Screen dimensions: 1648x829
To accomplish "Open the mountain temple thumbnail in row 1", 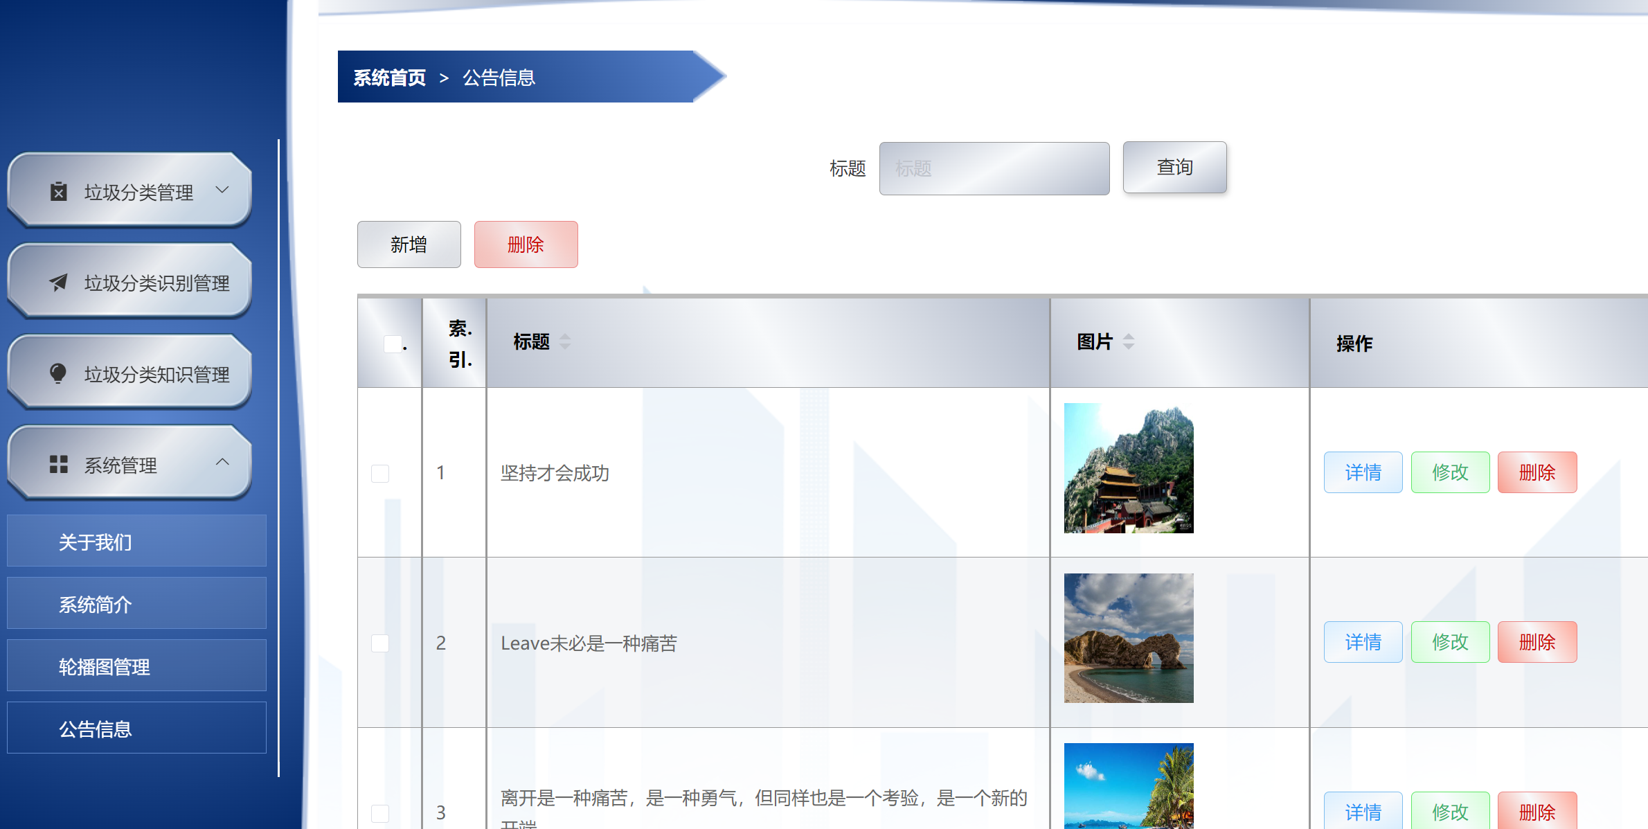I will point(1129,468).
